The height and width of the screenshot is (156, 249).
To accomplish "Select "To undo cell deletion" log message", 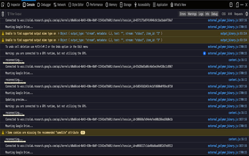I will click(x=47, y=47).
